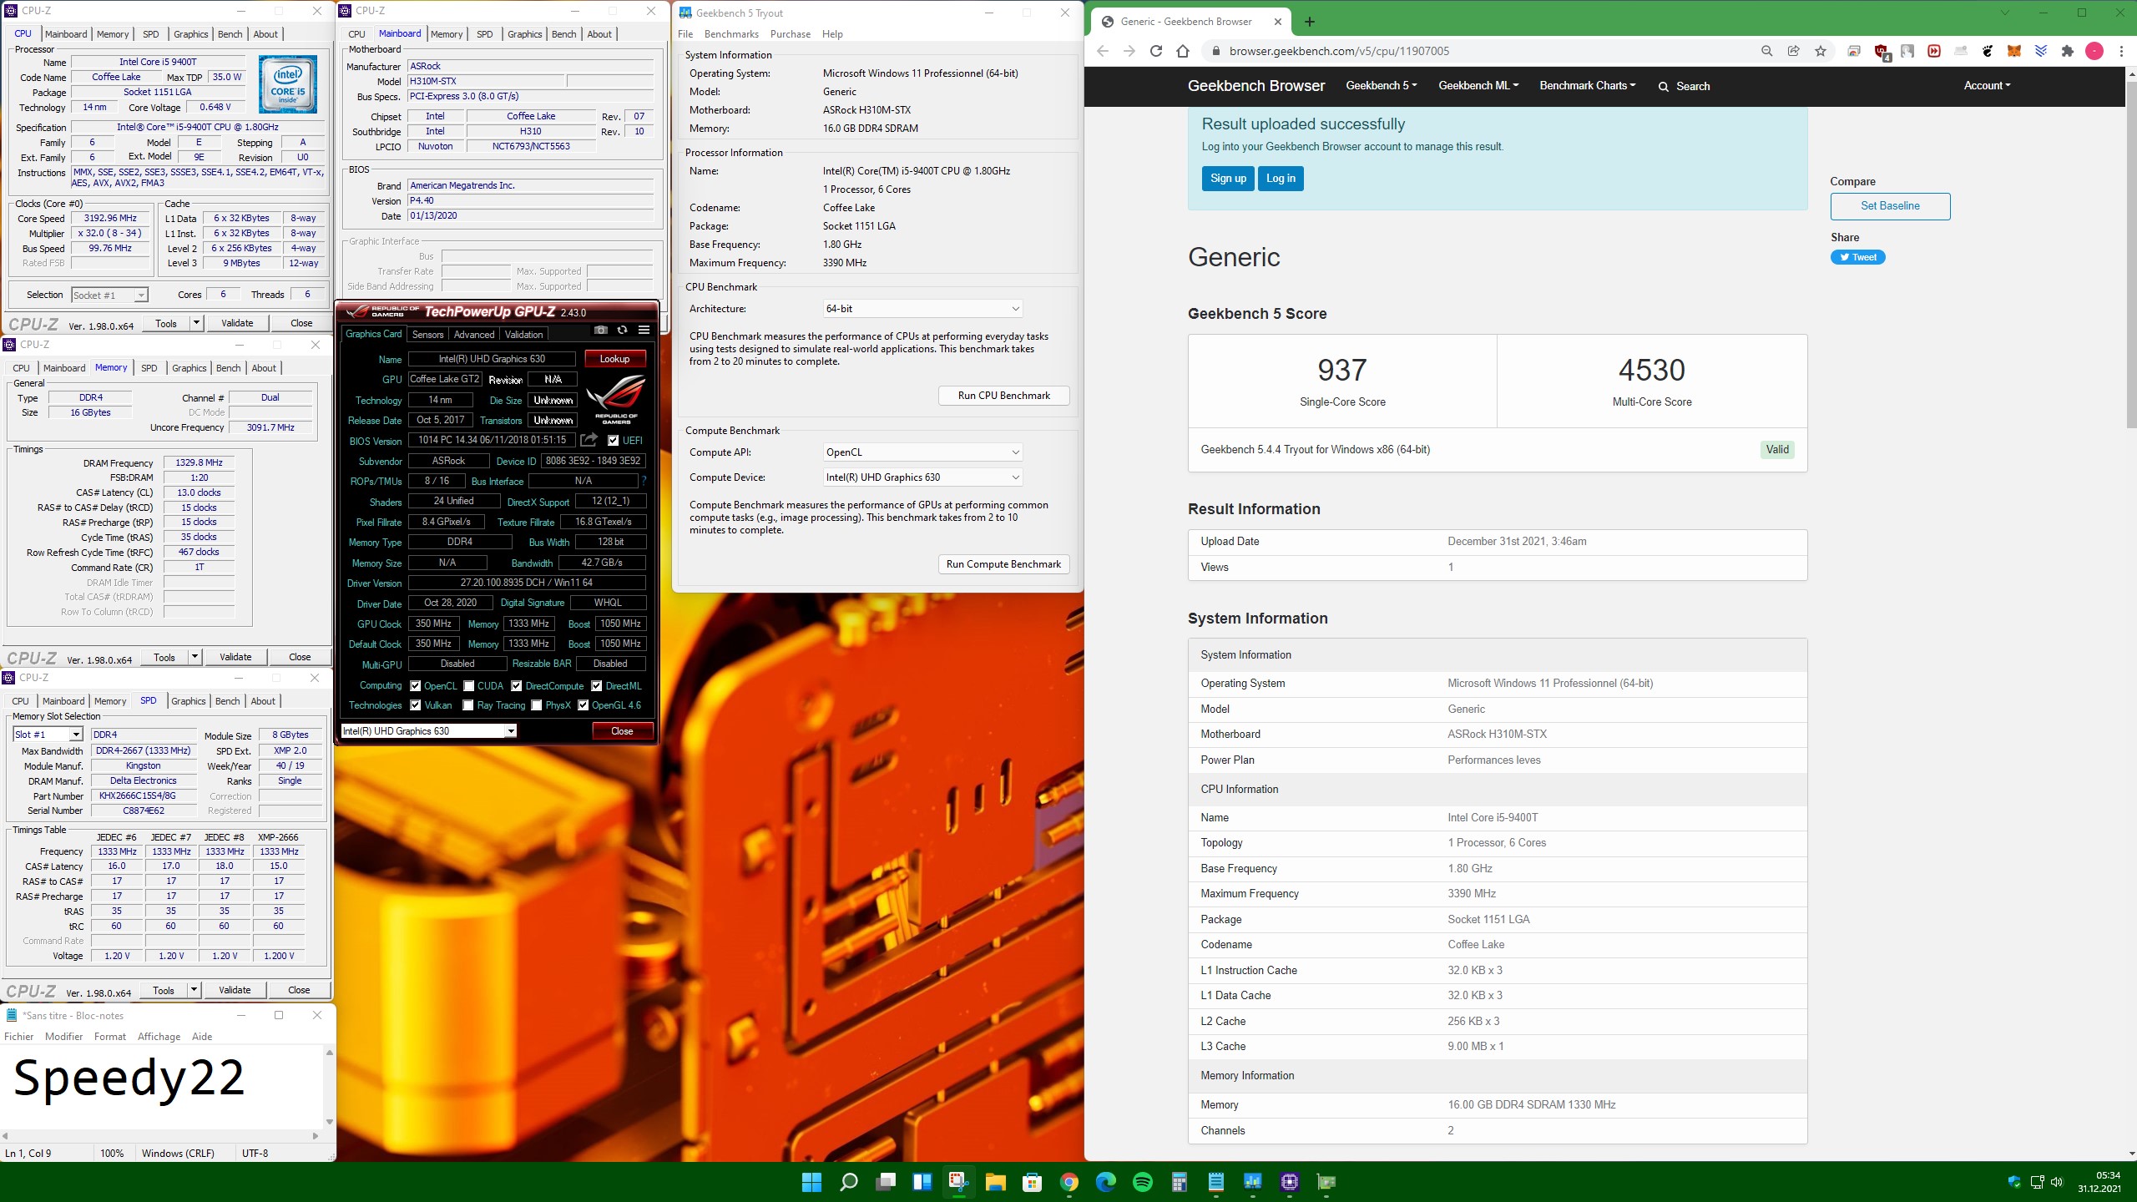Switch to Sensors tab in GPU-Z

point(427,335)
